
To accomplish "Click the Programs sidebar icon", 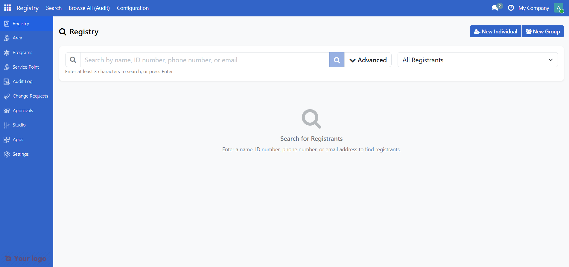I will pos(7,53).
